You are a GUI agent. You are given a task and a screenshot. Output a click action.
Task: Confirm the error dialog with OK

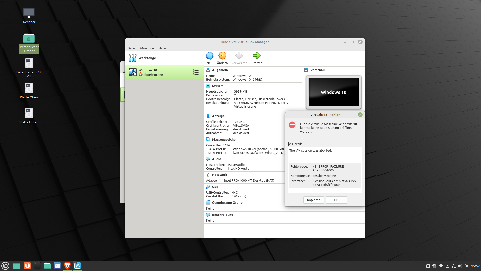[x=336, y=200]
